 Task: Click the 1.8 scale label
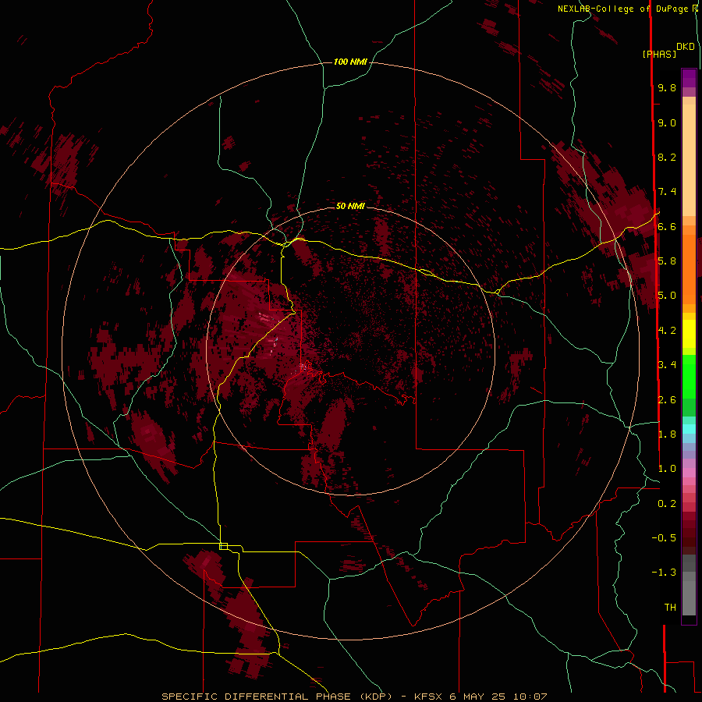(x=667, y=434)
